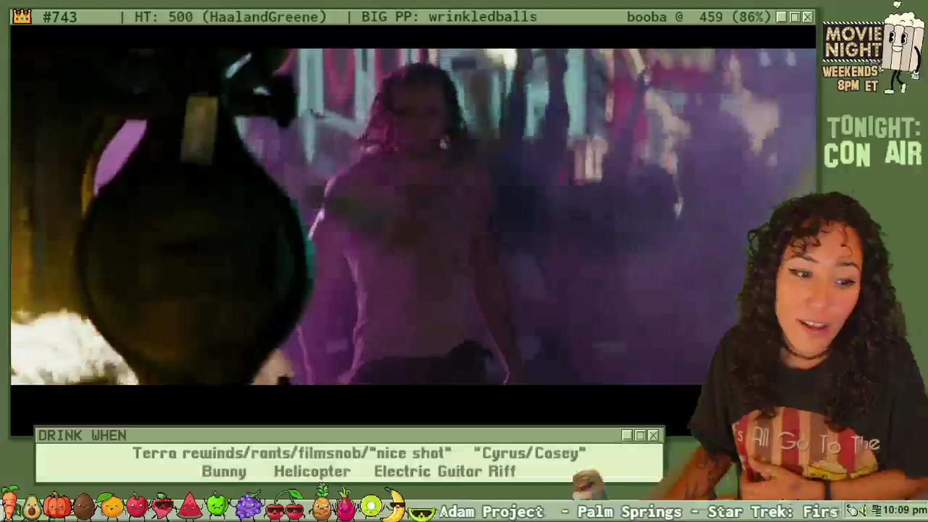Click the lime wedge with sunglasses icon

coord(421,513)
